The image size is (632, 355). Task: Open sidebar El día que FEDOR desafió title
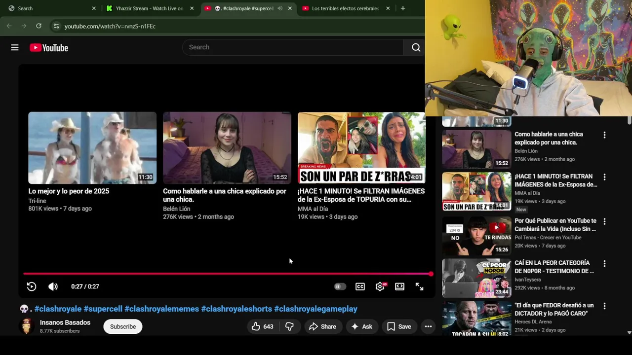(x=554, y=309)
